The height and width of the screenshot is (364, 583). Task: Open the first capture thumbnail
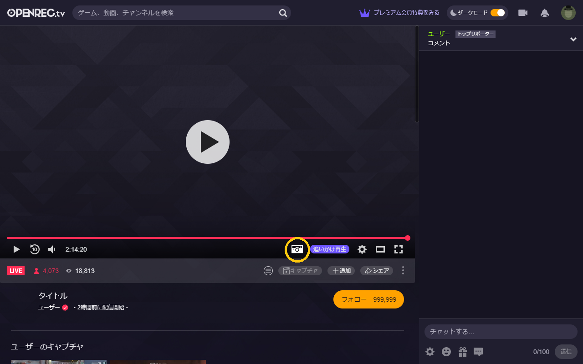[x=59, y=362]
